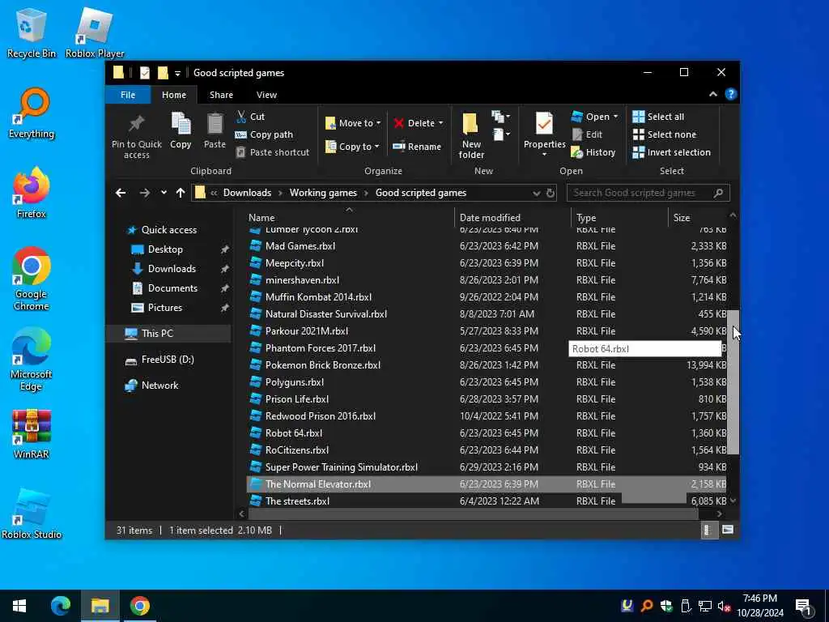Expand the Open button dropdown arrow
Screen dimensions: 829x622
point(615,117)
